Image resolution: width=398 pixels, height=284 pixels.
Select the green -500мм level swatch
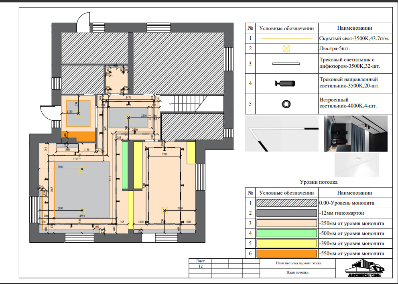click(286, 233)
